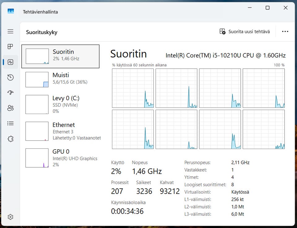Image resolution: width=297 pixels, height=228 pixels.
Task: Select the Performance icon in sidebar
Action: [x=11, y=62]
